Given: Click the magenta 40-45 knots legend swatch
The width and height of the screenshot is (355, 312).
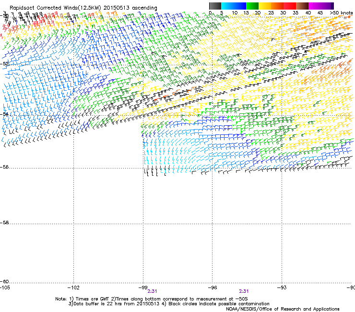Looking at the screenshot, I should pyautogui.click(x=315, y=6).
